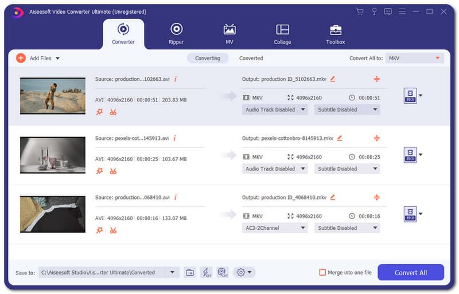Viewport: 459px width, 294px height.
Task: Open MKV format profile for pexels-cottonbro-8145913.mkv
Action: pyautogui.click(x=410, y=155)
